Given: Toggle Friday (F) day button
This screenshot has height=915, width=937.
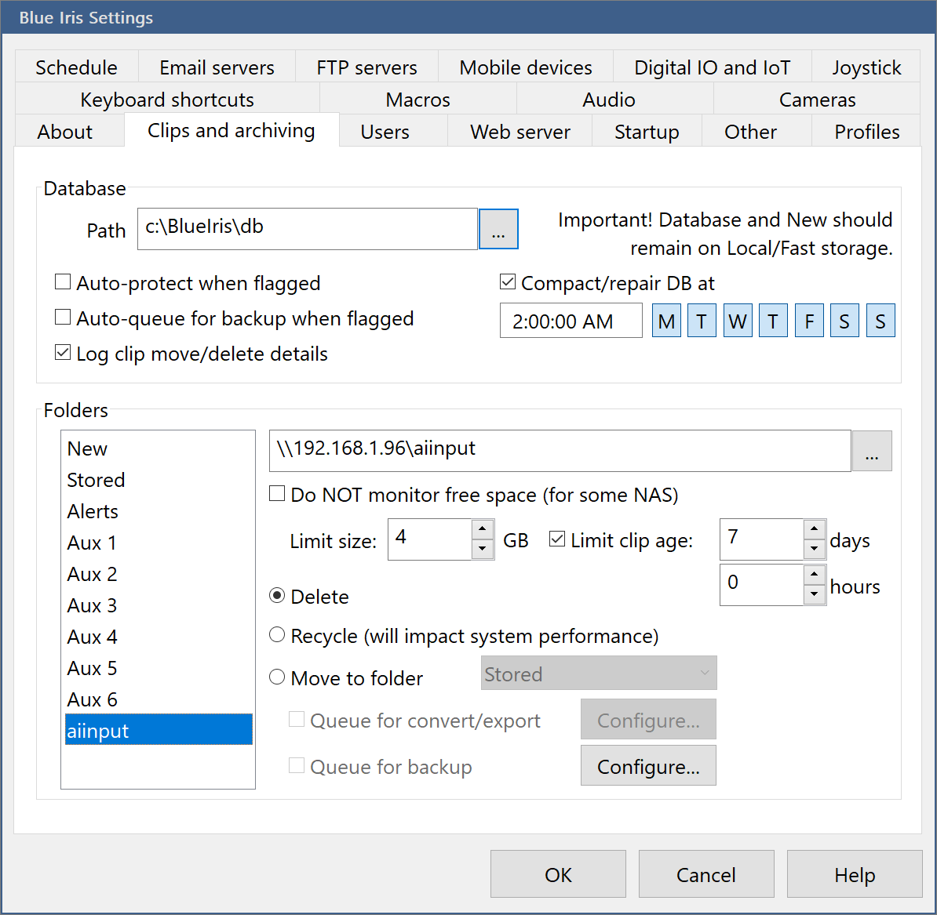Looking at the screenshot, I should (809, 321).
